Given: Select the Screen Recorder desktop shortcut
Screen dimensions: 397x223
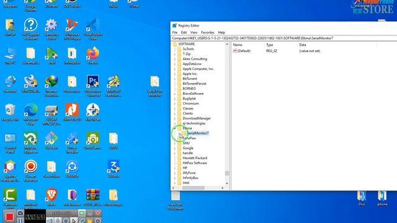Looking at the screenshot, I should pos(30,171).
